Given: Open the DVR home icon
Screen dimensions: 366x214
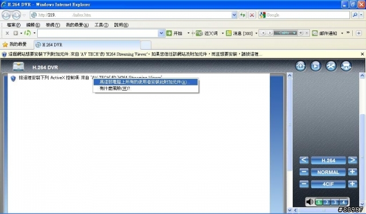Looking at the screenshot, I should coord(301,66).
